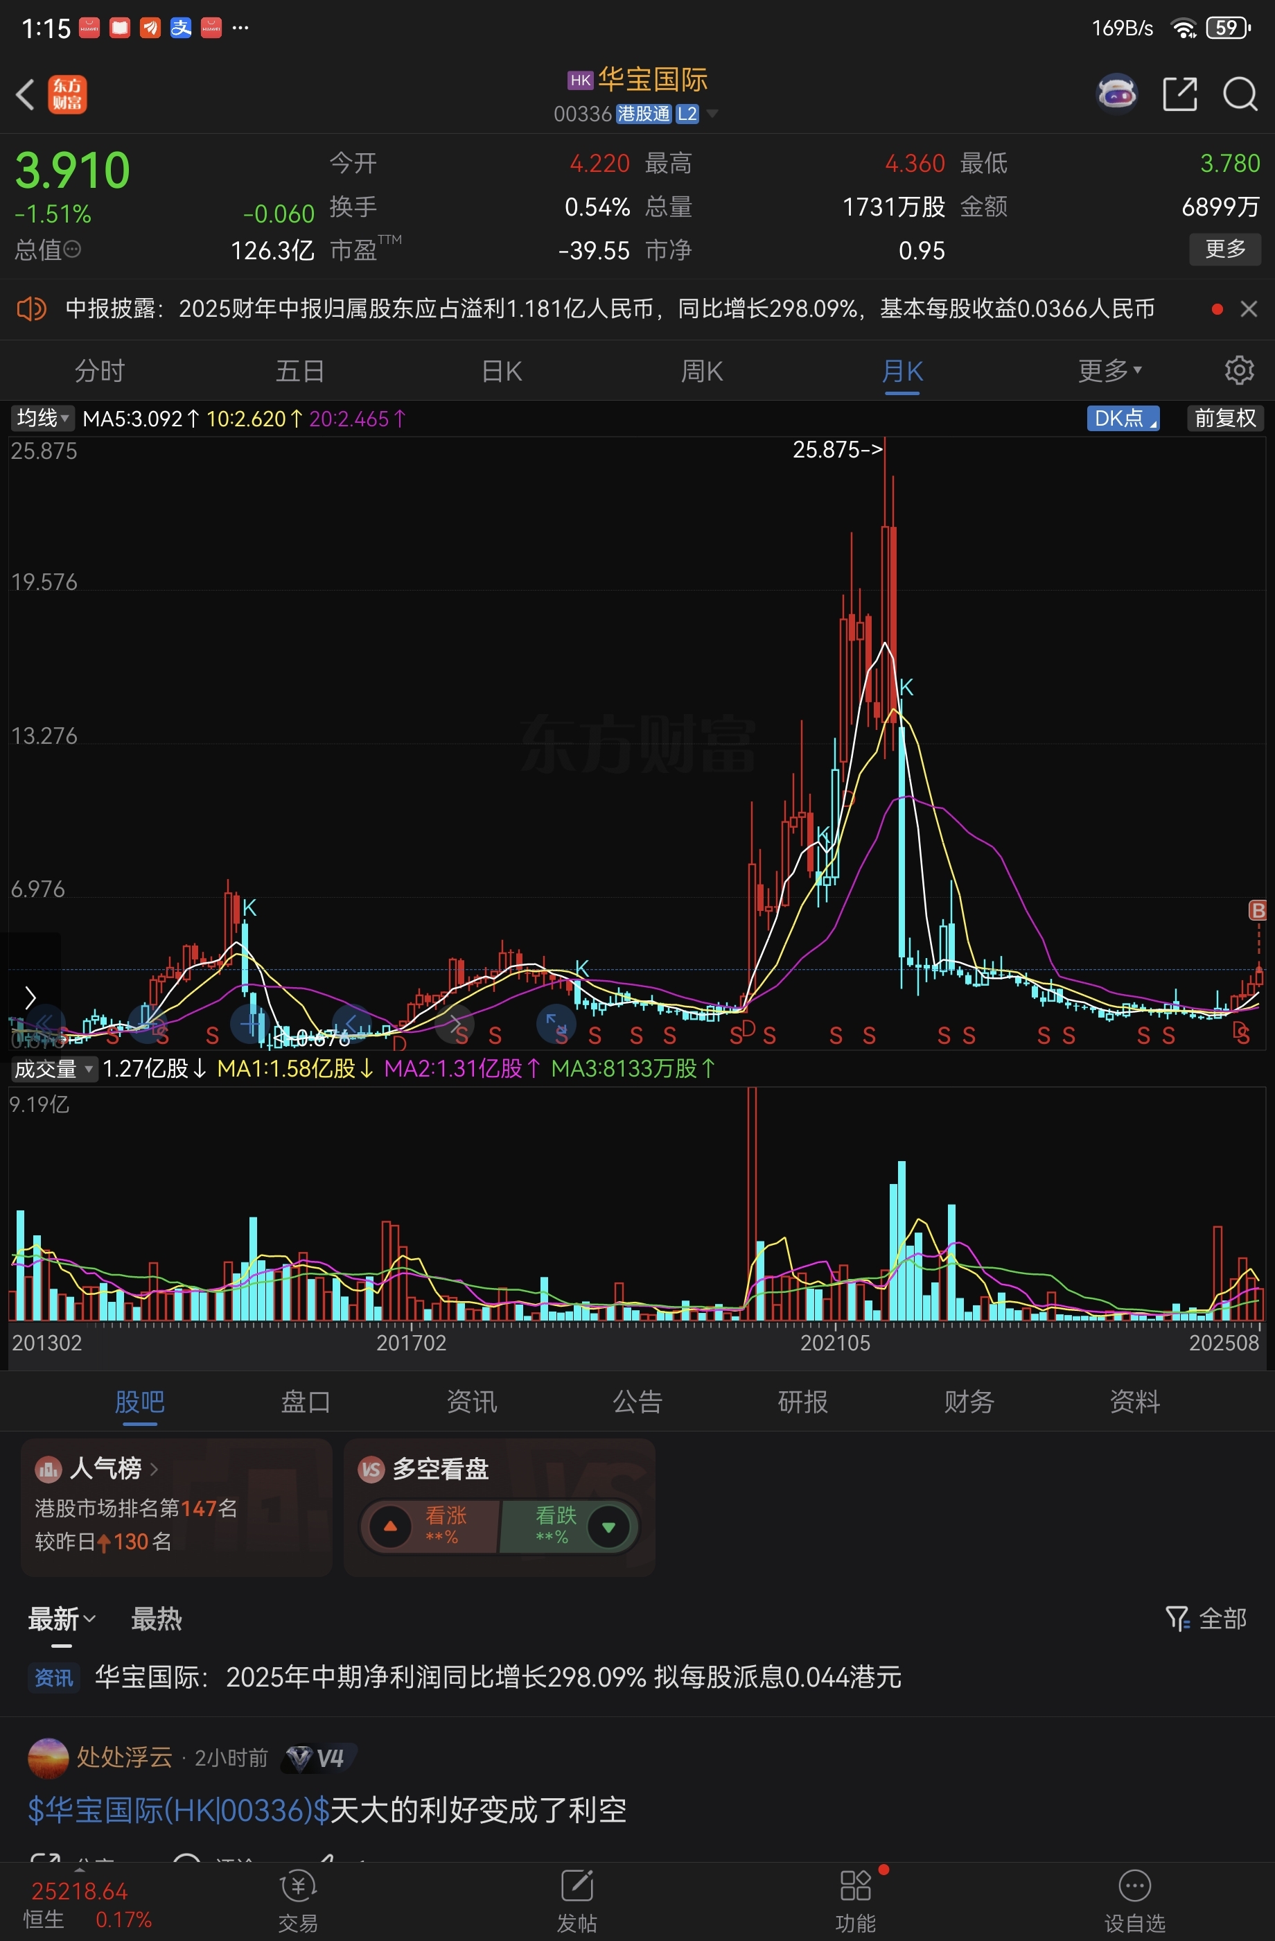
Task: Tap the B buy signal marker
Action: pos(1257,910)
